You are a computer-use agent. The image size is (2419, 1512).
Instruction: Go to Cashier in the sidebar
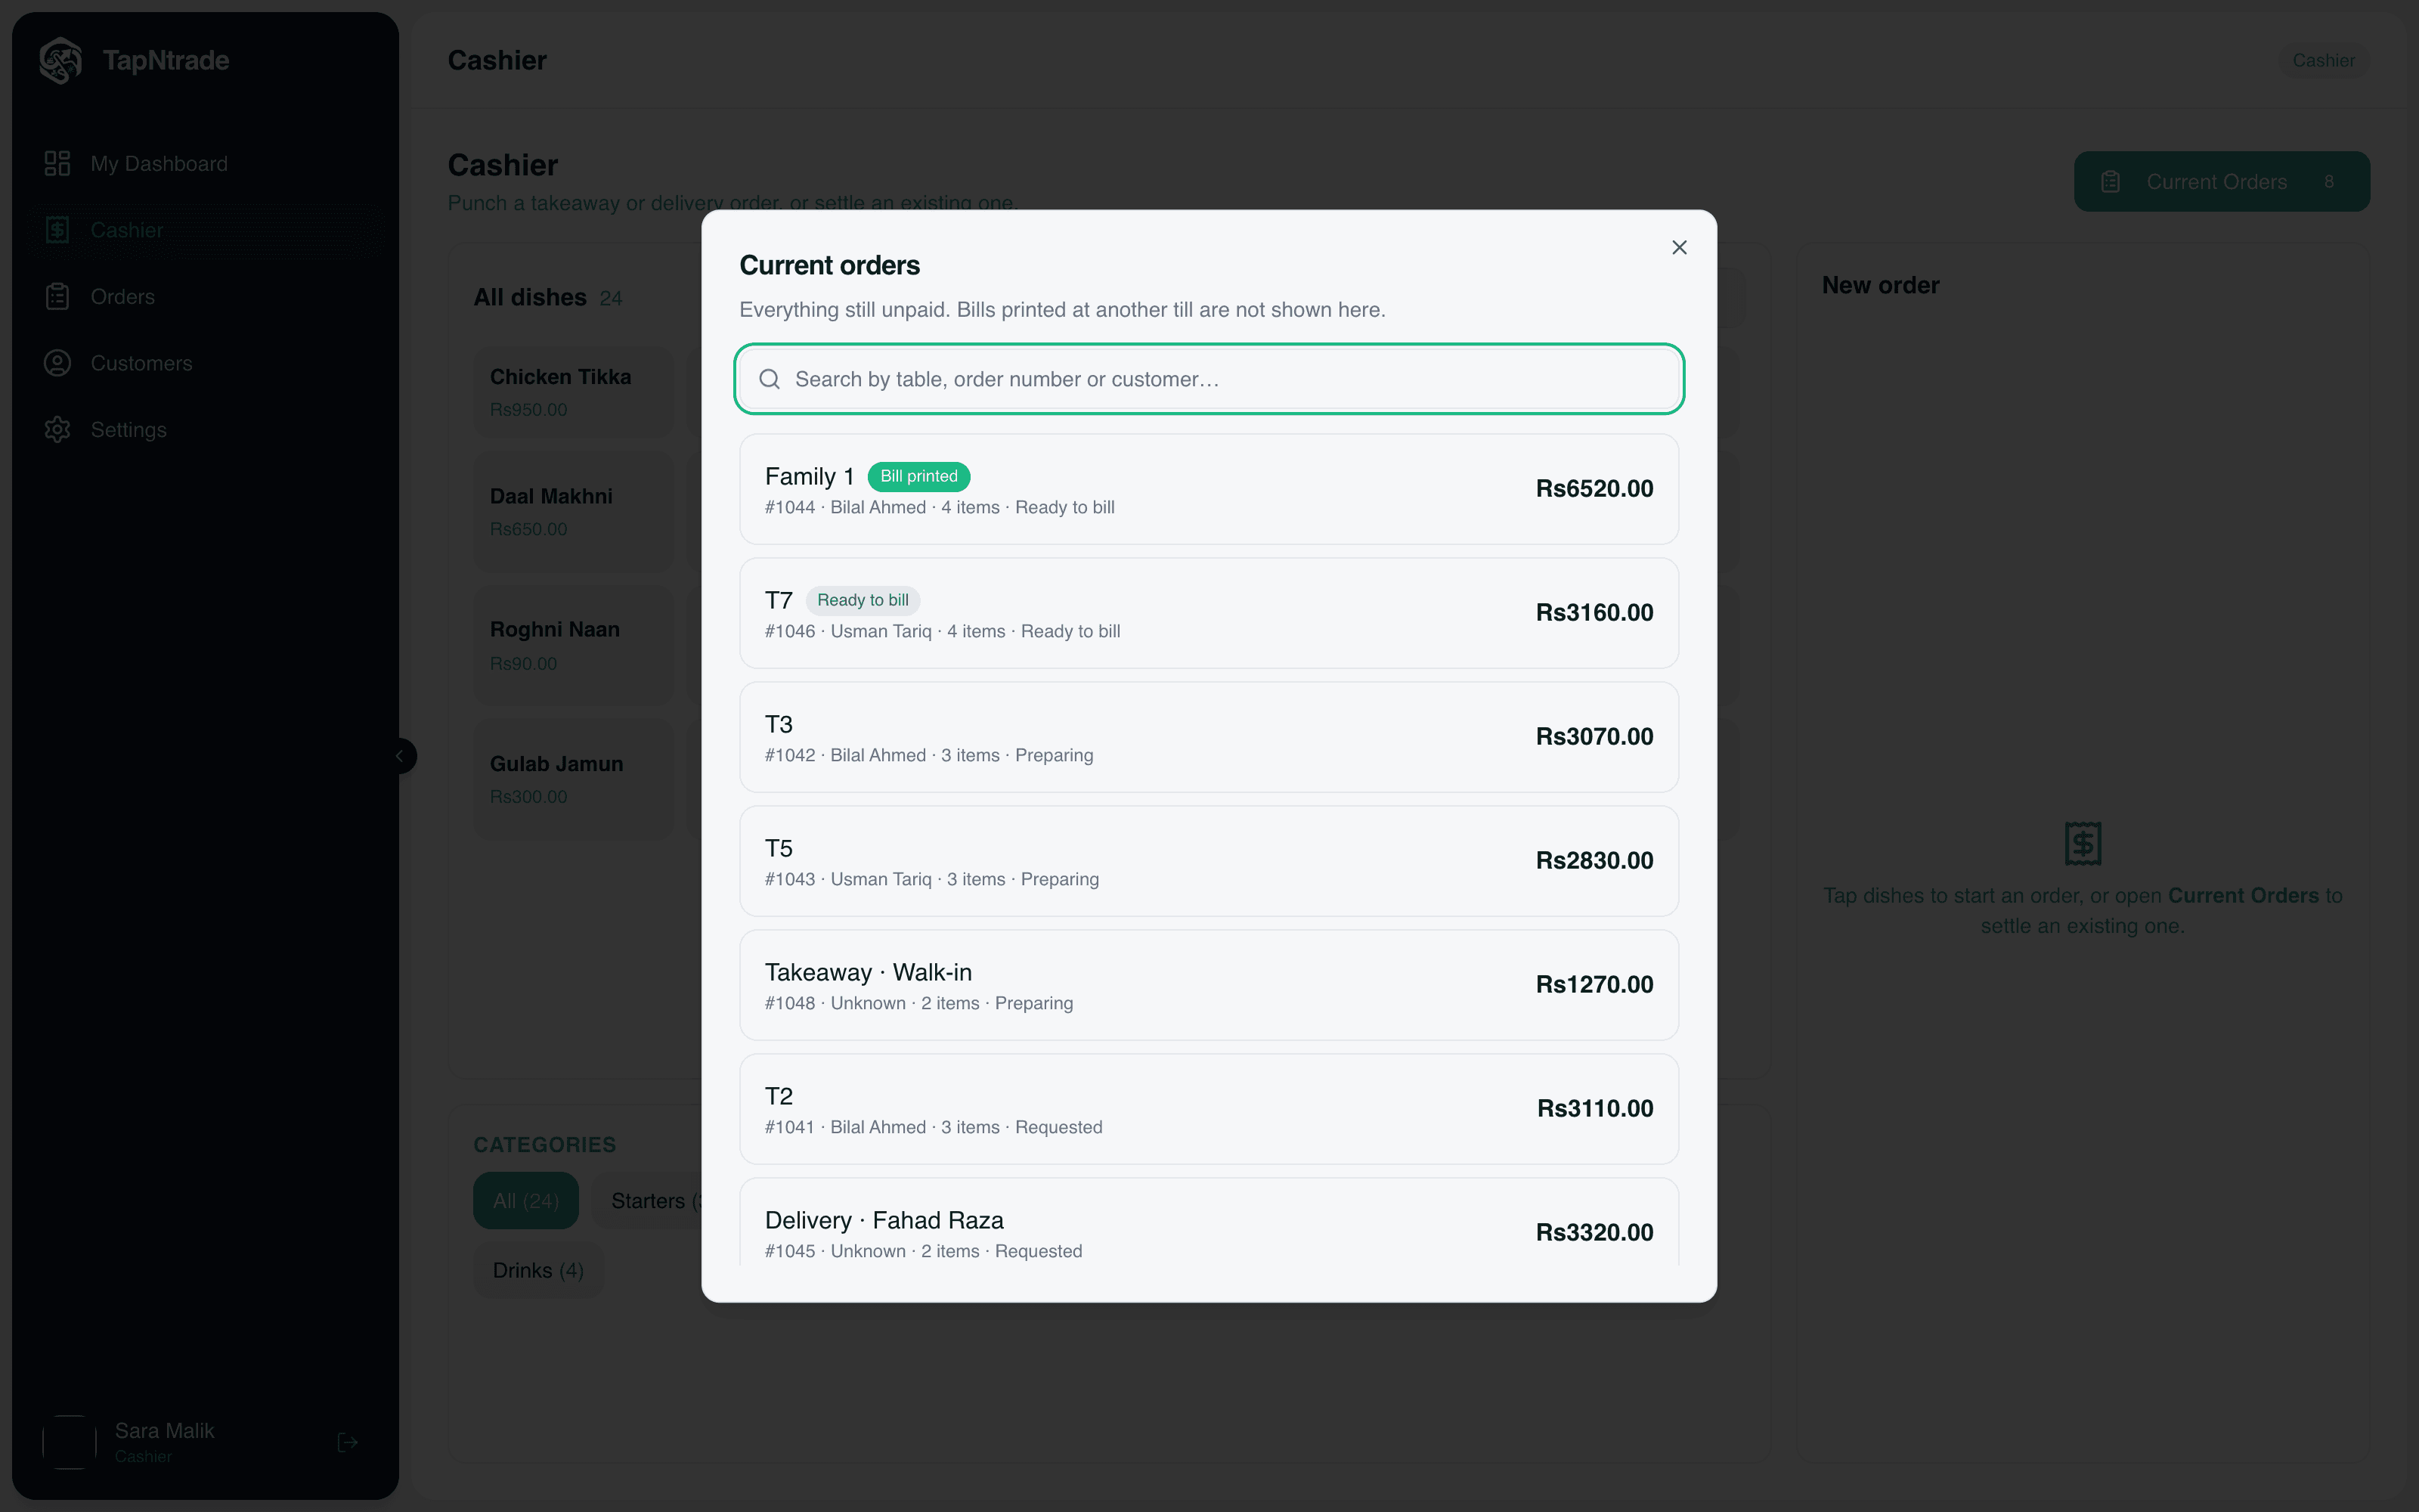tap(206, 230)
